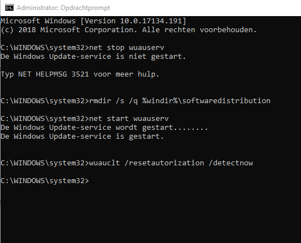Click the last empty C:\WINDOWS\system32> prompt
The width and height of the screenshot is (301, 243).
(x=45, y=181)
